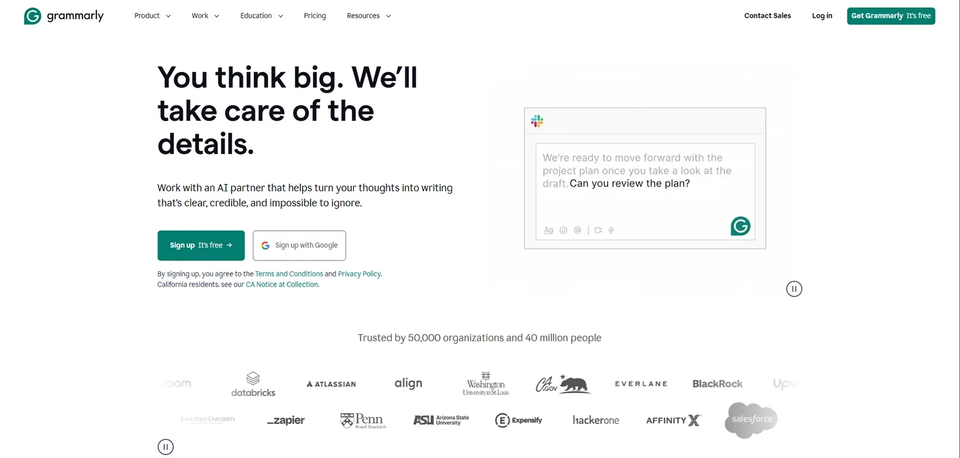Screen dimensions: 960x458
Task: Go to the Pricing page
Action: coord(315,16)
